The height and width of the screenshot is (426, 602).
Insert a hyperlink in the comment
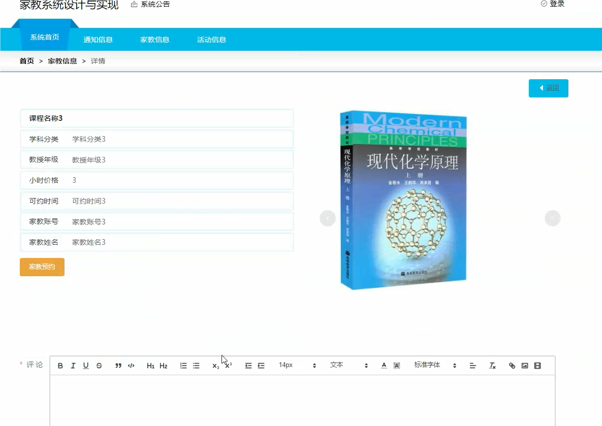click(512, 366)
